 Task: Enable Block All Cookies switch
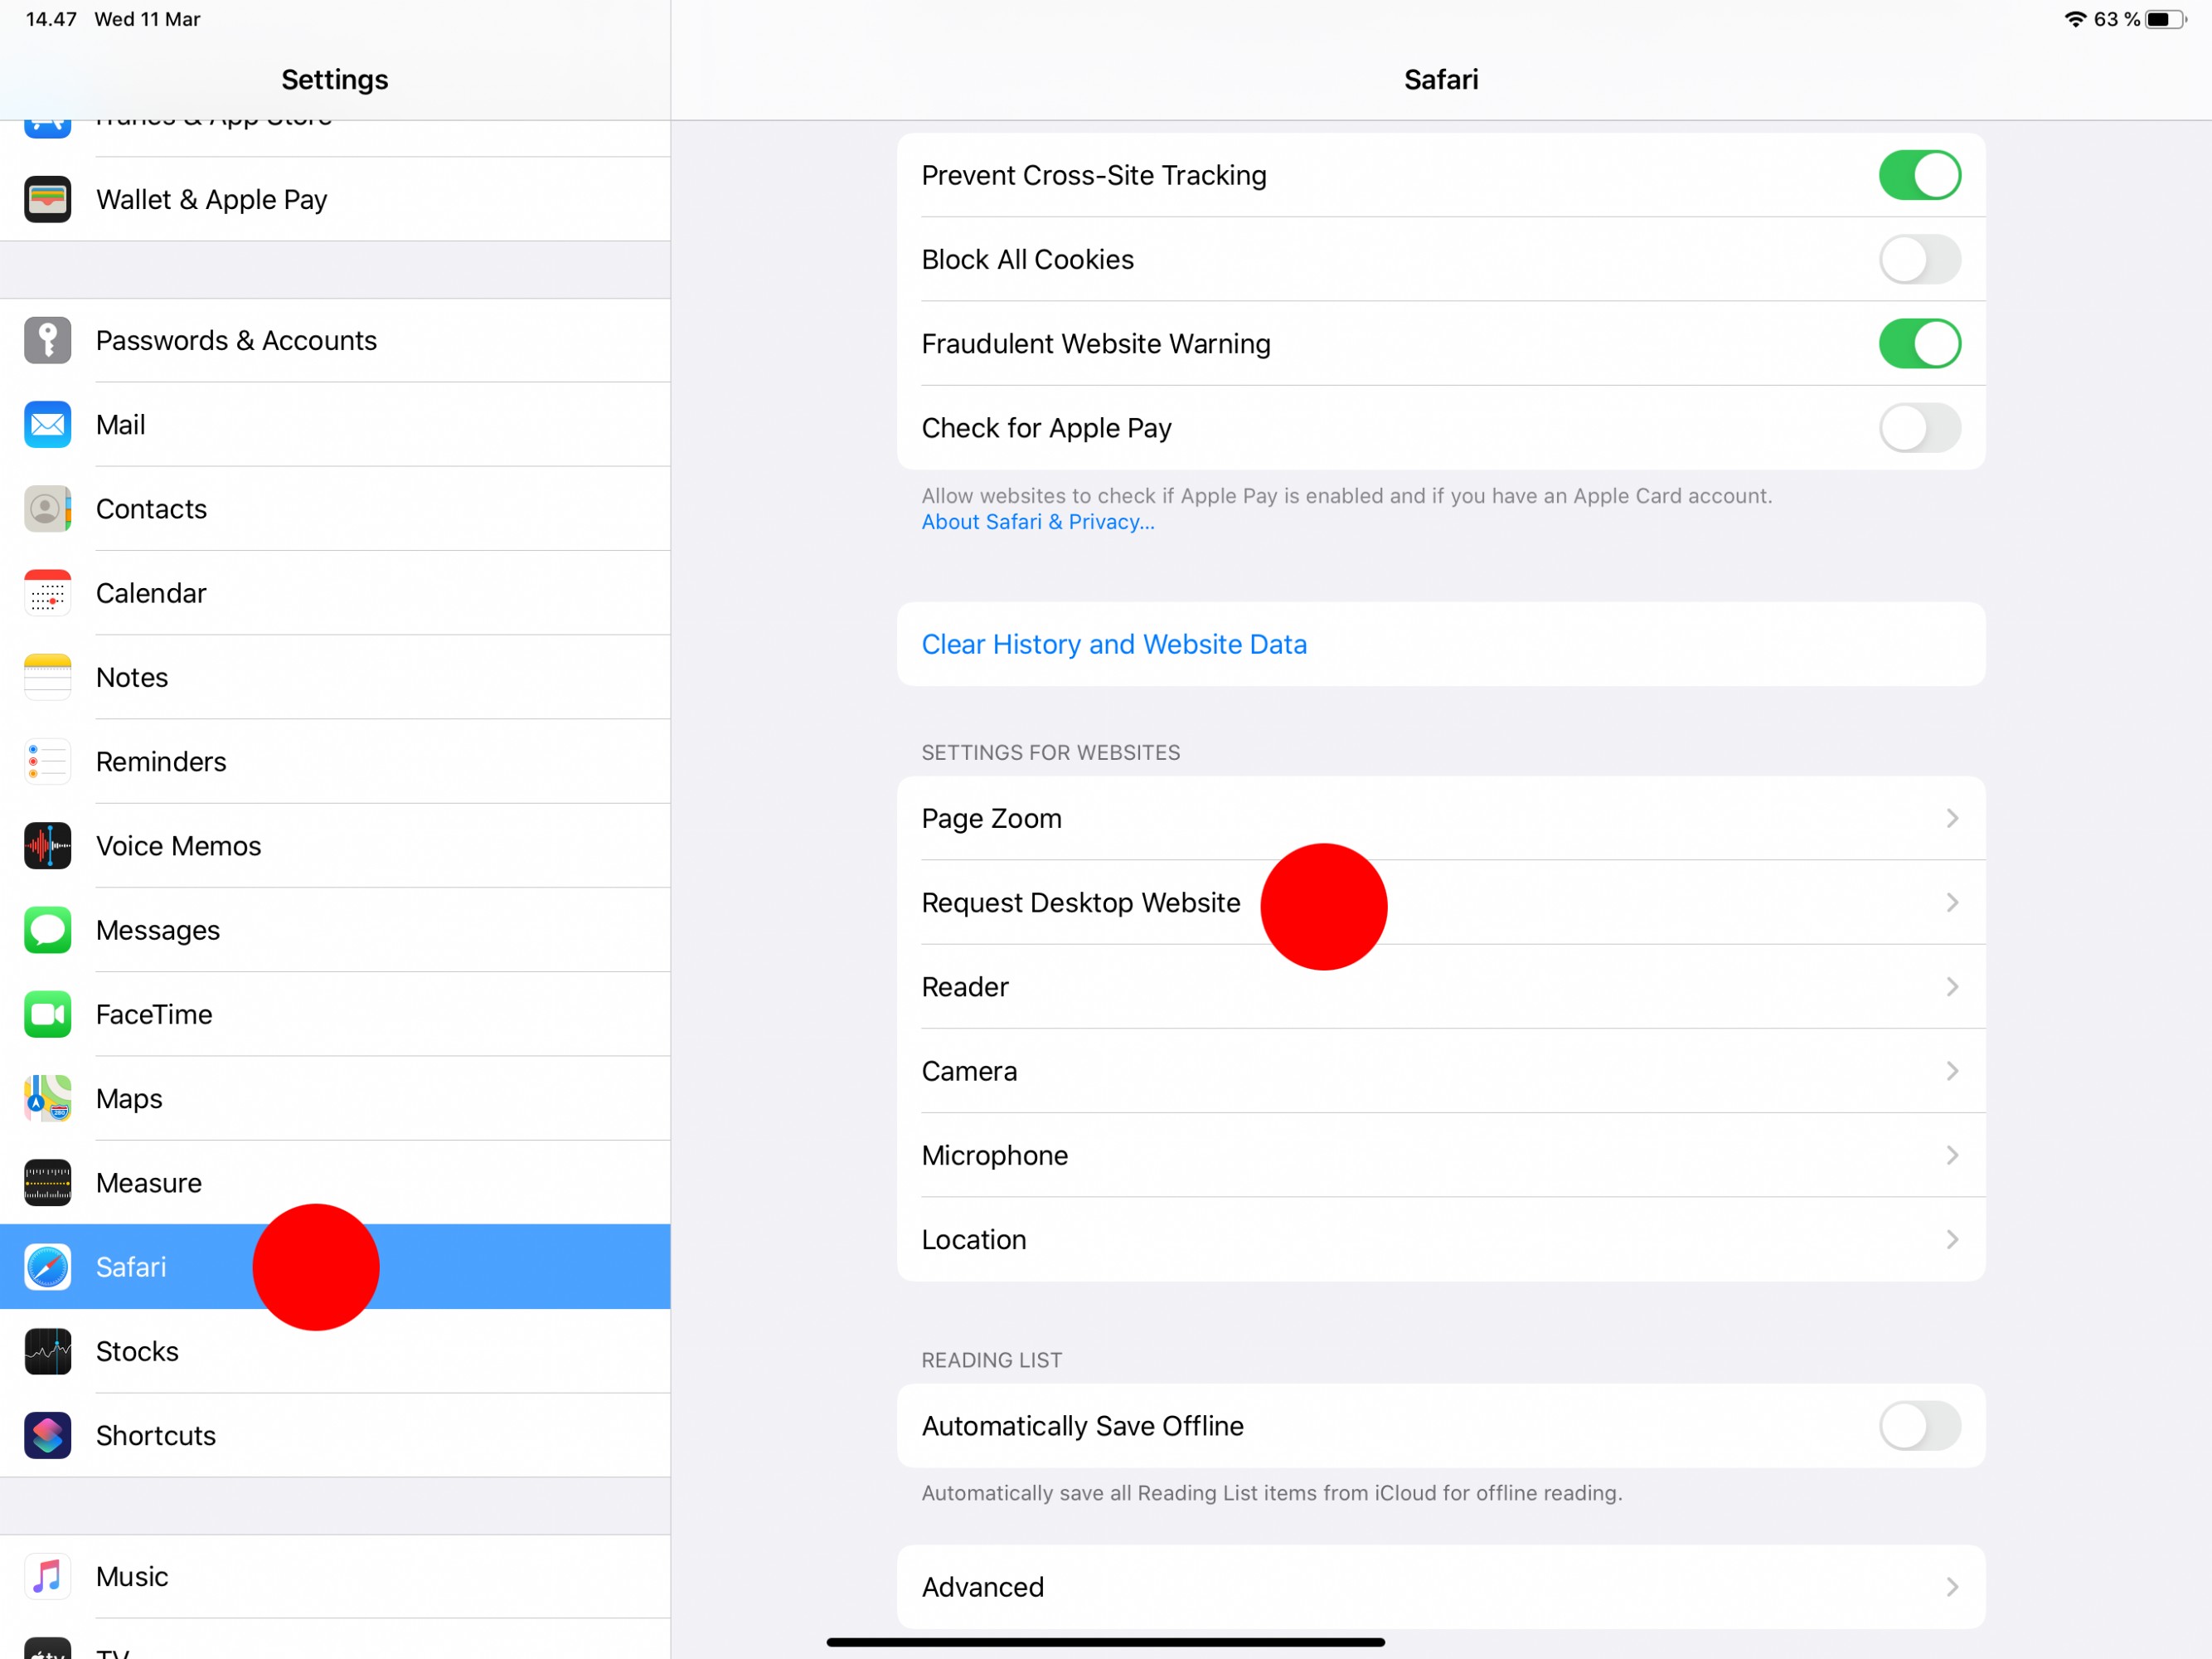tap(1919, 259)
